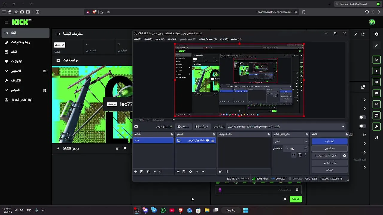Open the OBS Edit menu

(x=148, y=39)
